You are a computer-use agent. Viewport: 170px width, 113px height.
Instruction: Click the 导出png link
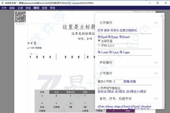113,37
